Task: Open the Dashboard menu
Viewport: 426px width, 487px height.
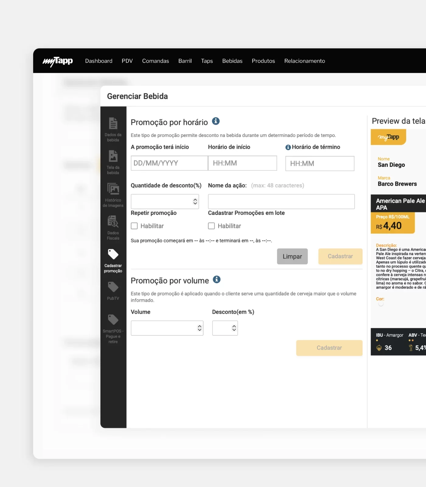Action: pos(99,61)
